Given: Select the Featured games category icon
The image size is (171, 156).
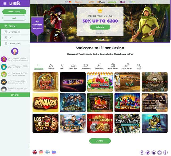Looking at the screenshot, I should point(51,66).
